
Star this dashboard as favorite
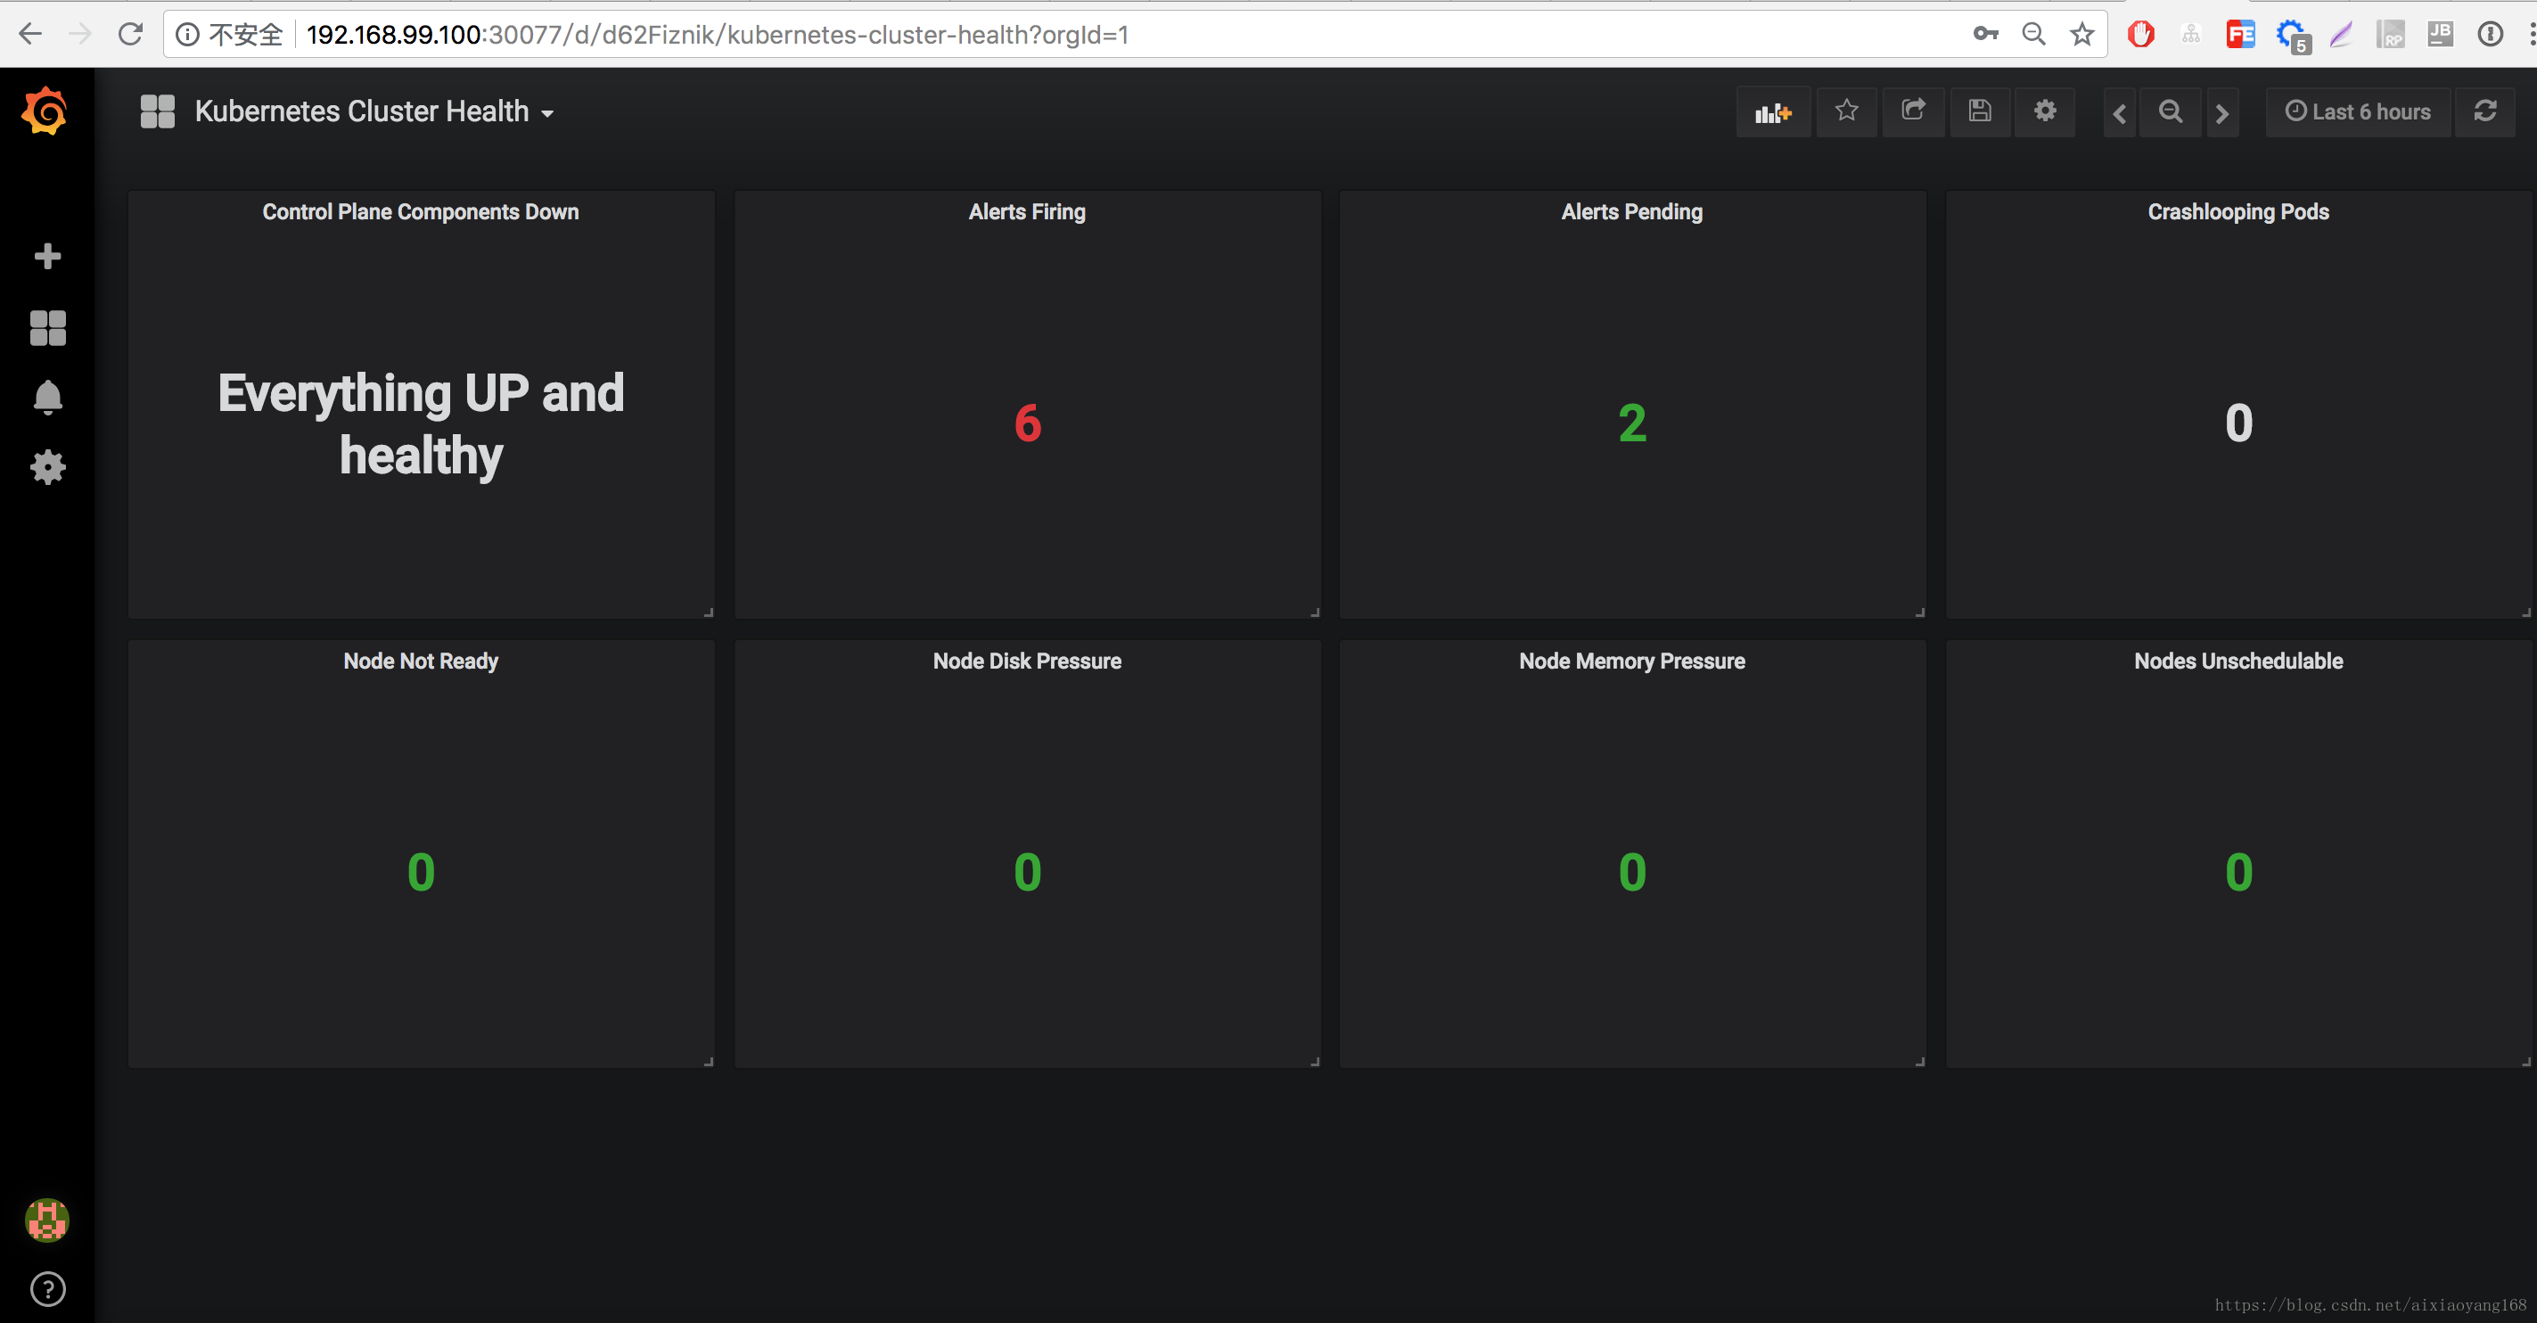pyautogui.click(x=1847, y=111)
